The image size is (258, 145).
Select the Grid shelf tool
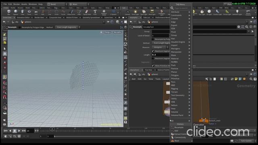coord(36,12)
